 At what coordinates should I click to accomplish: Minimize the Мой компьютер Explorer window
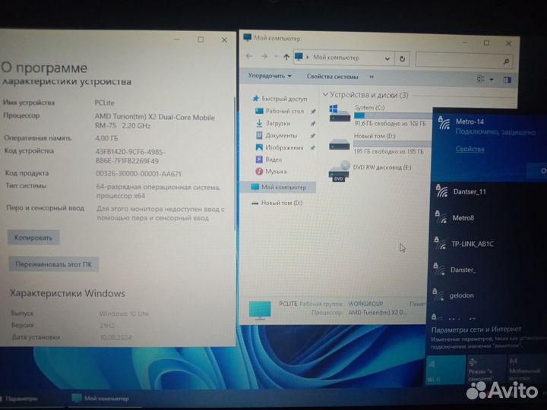pyautogui.click(x=464, y=43)
